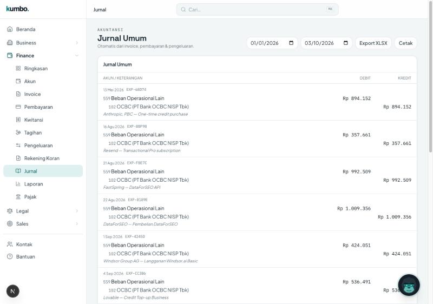The image size is (433, 304).
Task: Expand the Business menu chevron
Action: pos(77,43)
